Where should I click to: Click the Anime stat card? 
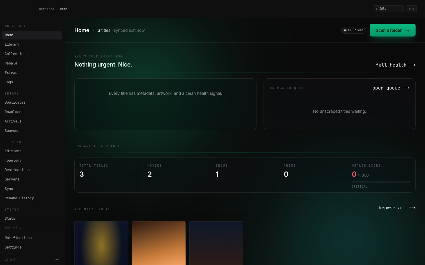click(x=313, y=175)
